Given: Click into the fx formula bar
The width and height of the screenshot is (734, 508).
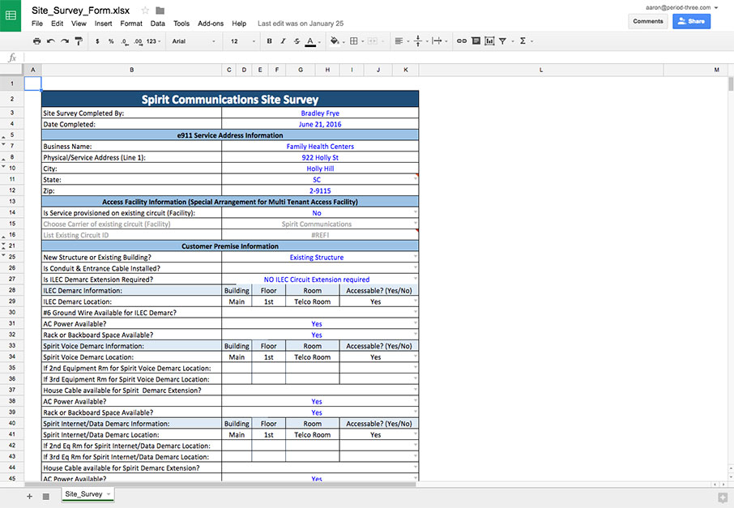Looking at the screenshot, I should tap(378, 58).
